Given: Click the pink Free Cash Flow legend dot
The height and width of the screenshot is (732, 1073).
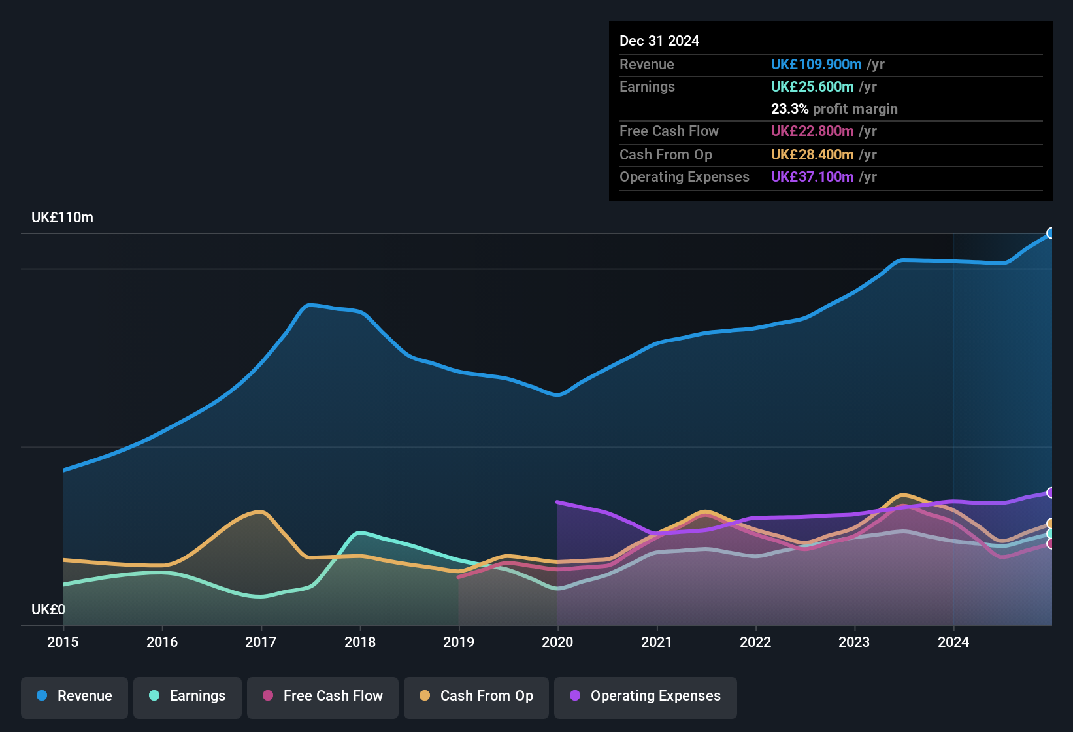Looking at the screenshot, I should click(268, 695).
